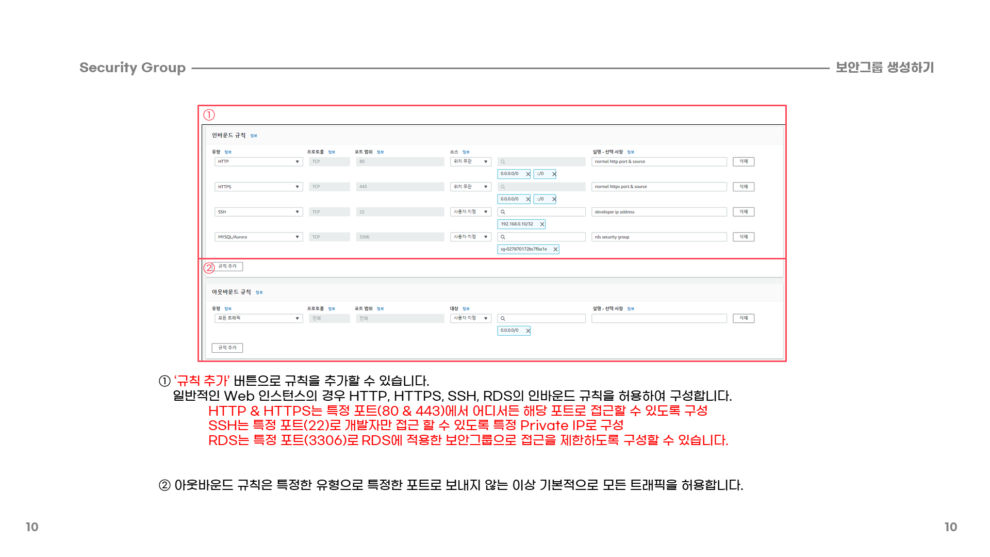Edit description 'rds security group'

point(659,237)
